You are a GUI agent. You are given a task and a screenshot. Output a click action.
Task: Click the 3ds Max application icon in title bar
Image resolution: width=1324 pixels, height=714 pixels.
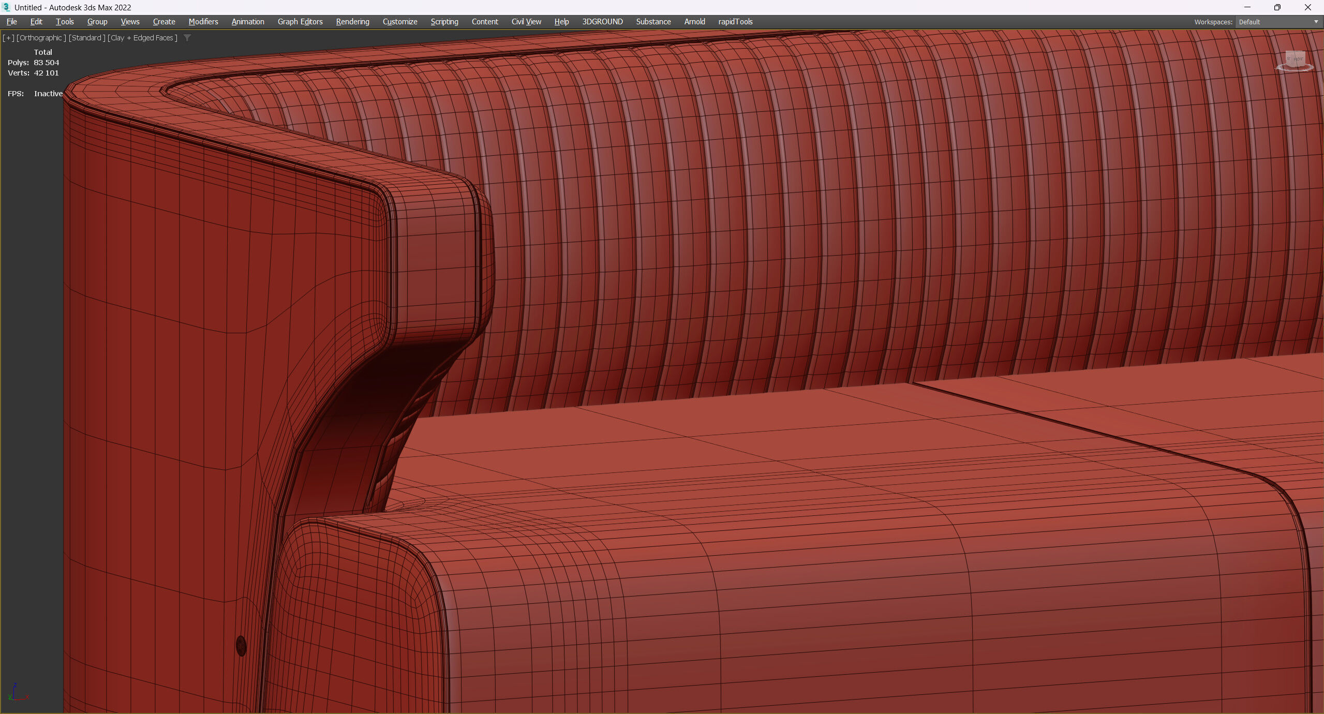tap(6, 7)
